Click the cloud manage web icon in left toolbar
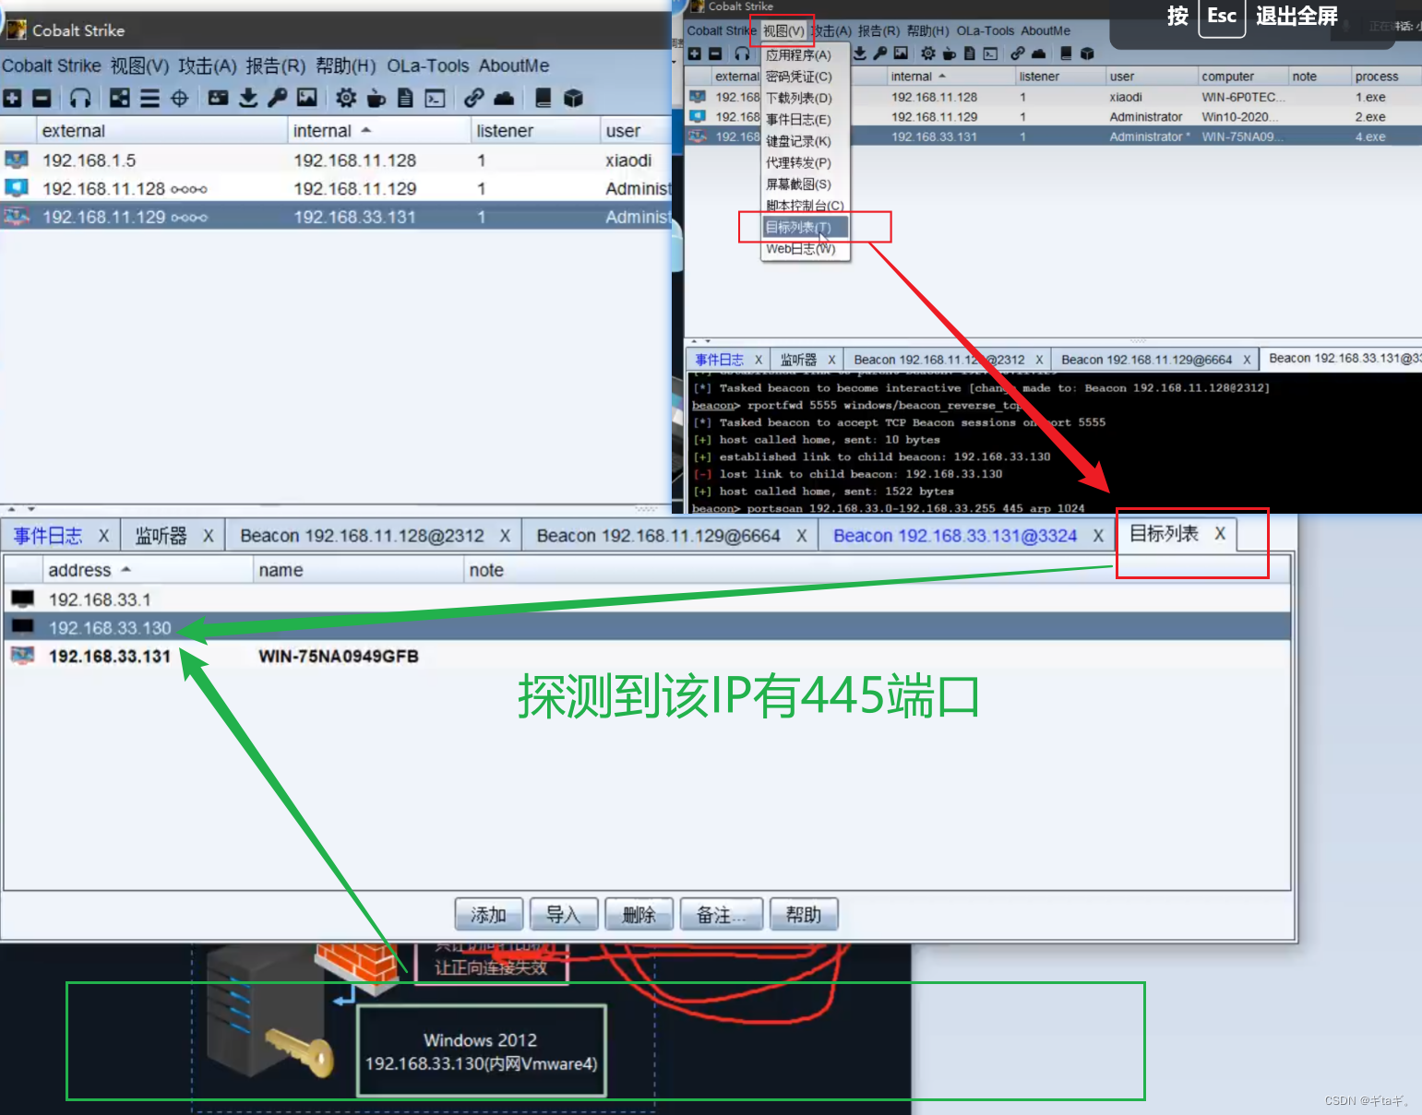The image size is (1422, 1115). (x=504, y=98)
